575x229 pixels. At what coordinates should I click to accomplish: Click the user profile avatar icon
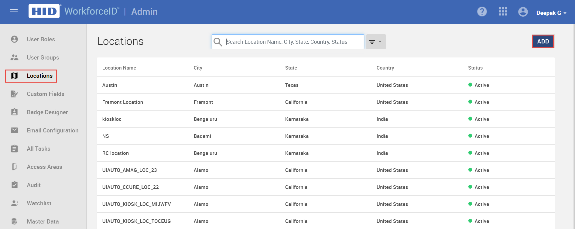pyautogui.click(x=523, y=12)
